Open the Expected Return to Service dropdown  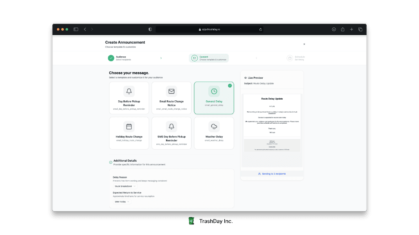pos(122,201)
